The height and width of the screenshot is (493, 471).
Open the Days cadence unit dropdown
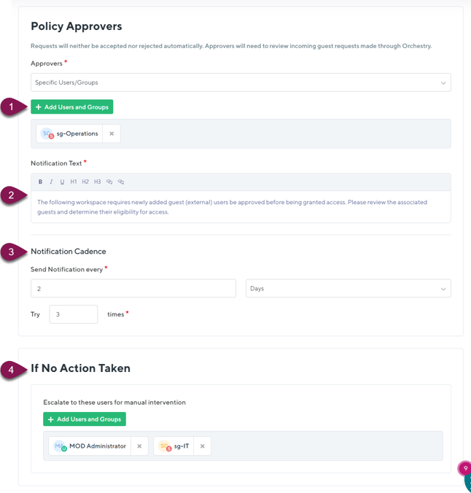[348, 289]
